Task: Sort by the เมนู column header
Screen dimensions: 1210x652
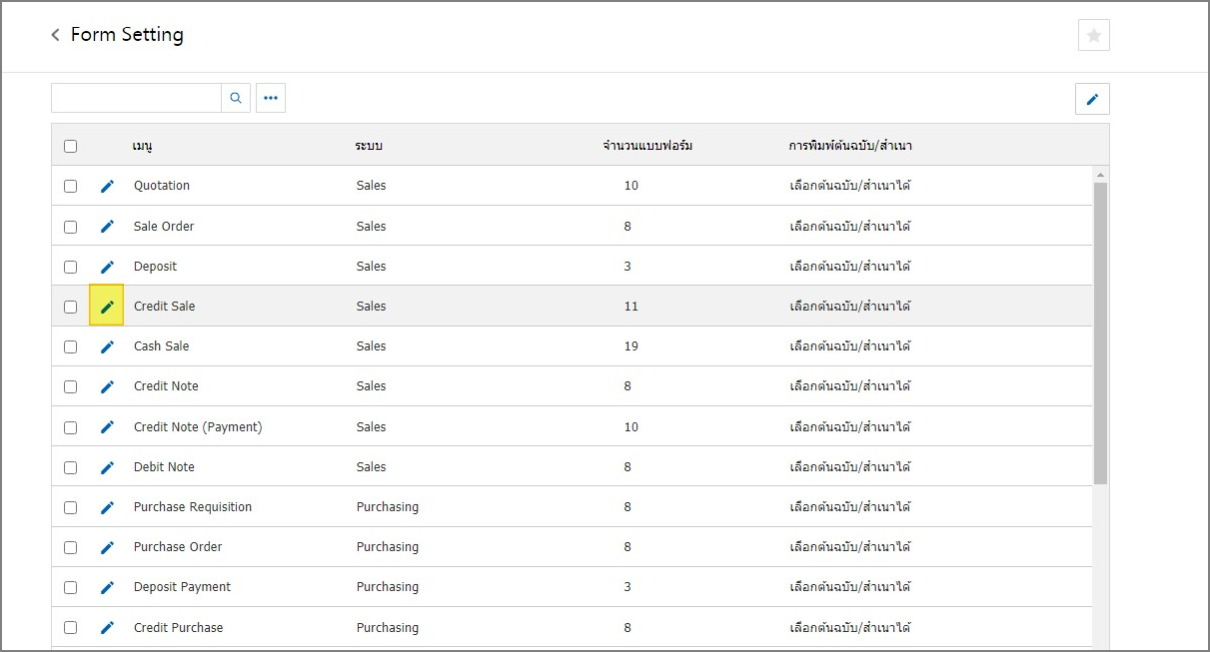Action: tap(142, 146)
